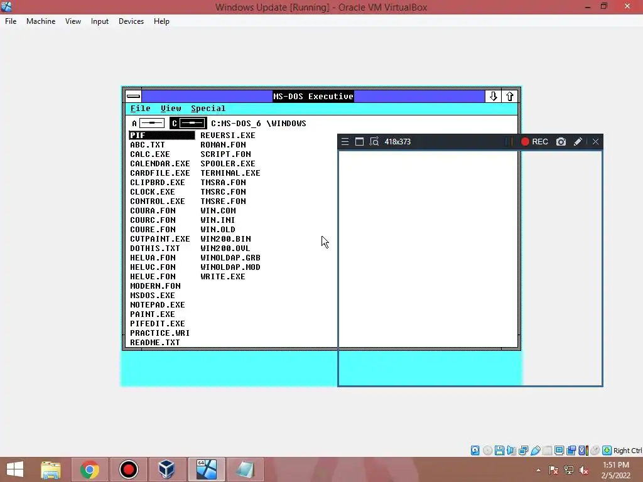The image size is (643, 482).
Task: Open VirtualBox Input menu
Action: [x=100, y=21]
